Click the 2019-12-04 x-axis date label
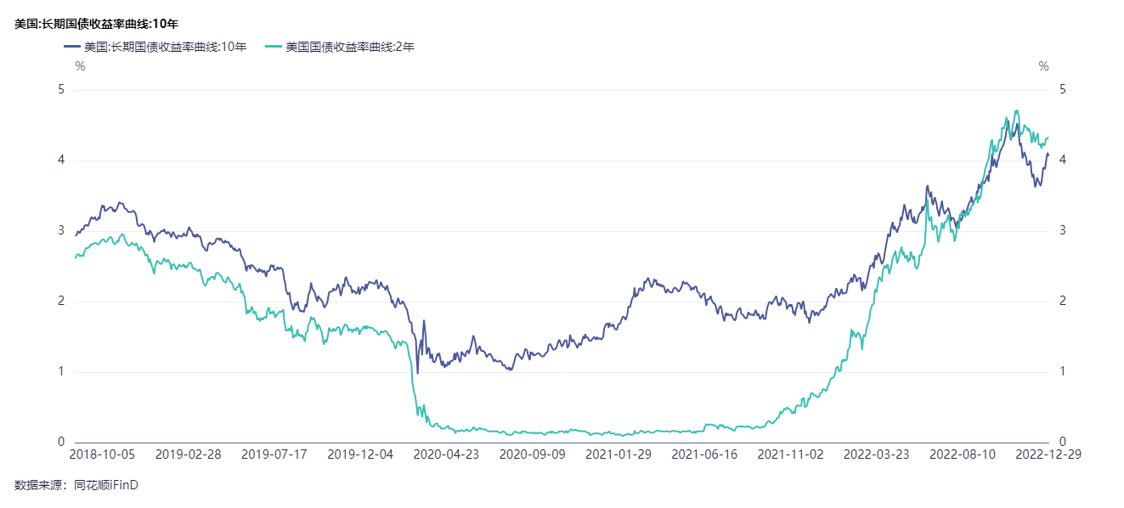This screenshot has width=1124, height=508. click(360, 454)
